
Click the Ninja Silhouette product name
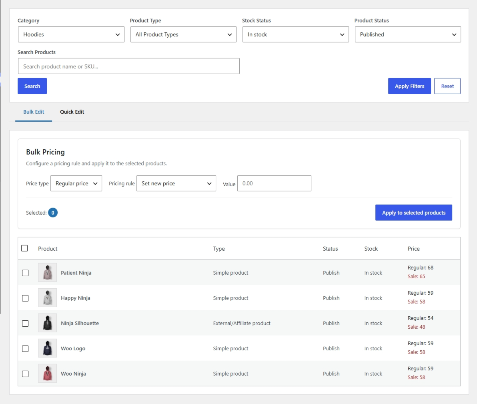80,324
